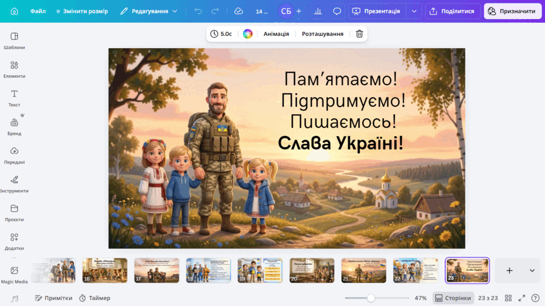Undo the last action
Viewport: 545px width, 306px height.
[x=198, y=11]
